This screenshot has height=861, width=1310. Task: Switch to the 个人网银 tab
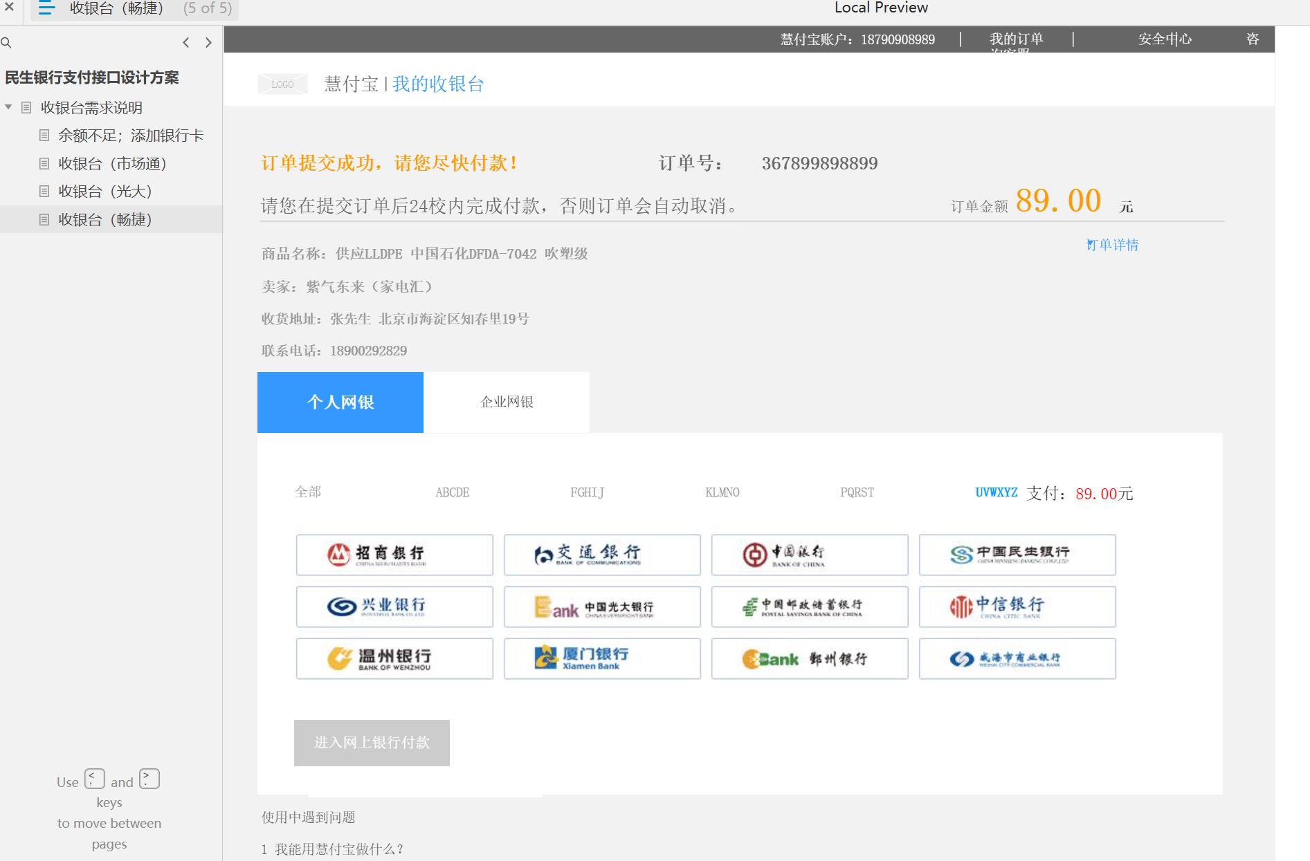click(340, 402)
